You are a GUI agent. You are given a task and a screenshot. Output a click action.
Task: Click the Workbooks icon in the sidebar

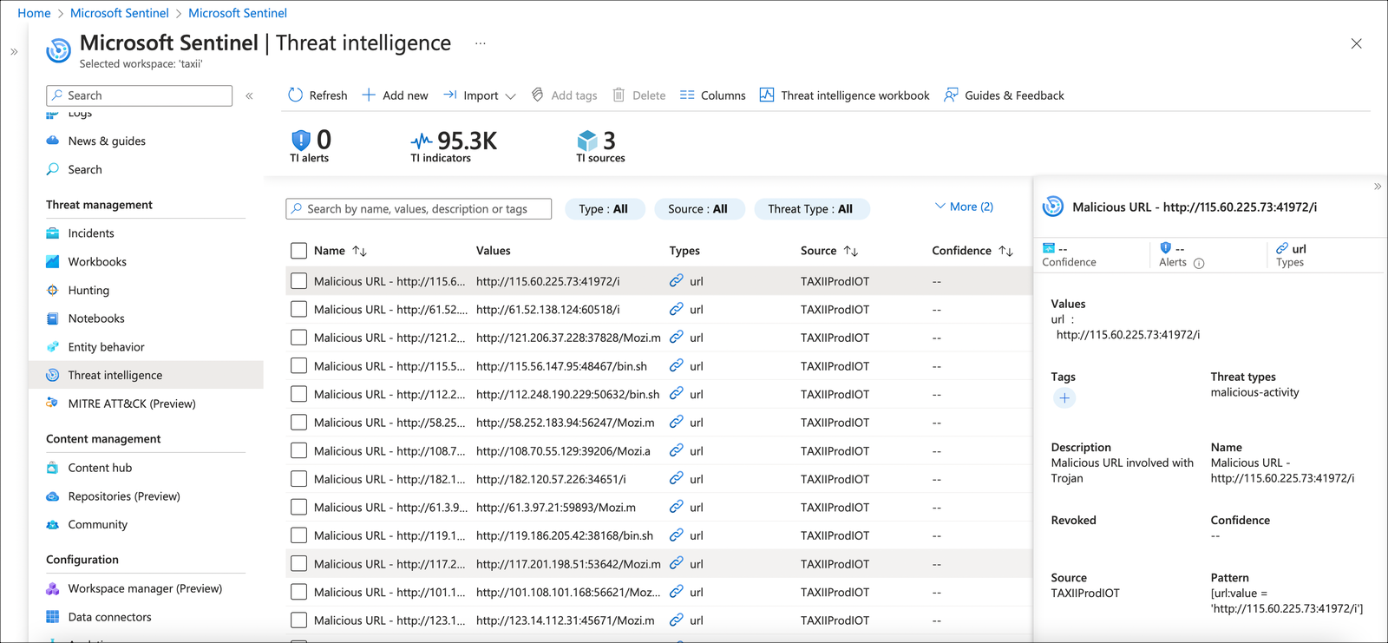[53, 262]
